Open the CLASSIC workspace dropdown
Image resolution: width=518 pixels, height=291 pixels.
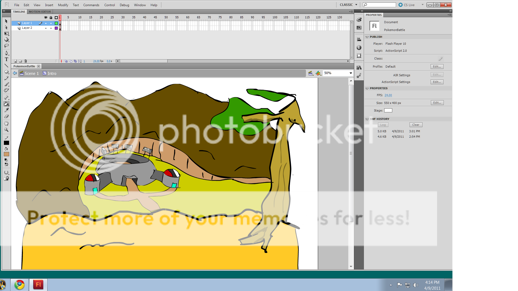(x=348, y=5)
